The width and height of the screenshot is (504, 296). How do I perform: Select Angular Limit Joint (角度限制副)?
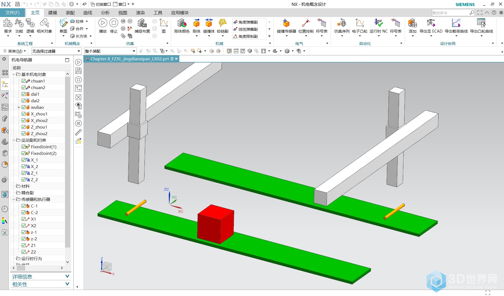tap(245, 36)
